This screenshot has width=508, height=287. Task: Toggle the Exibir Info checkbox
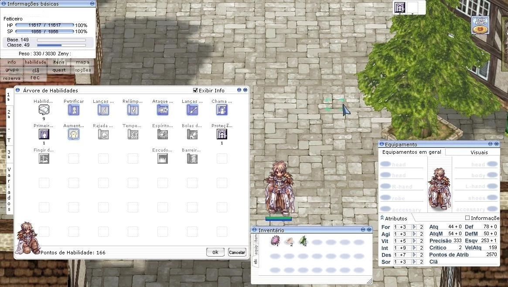click(x=195, y=90)
